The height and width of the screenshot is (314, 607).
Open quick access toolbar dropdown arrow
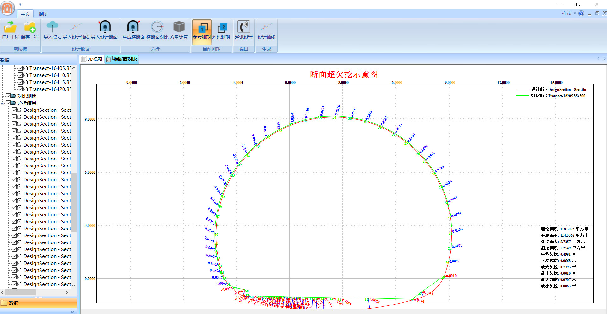(21, 4)
